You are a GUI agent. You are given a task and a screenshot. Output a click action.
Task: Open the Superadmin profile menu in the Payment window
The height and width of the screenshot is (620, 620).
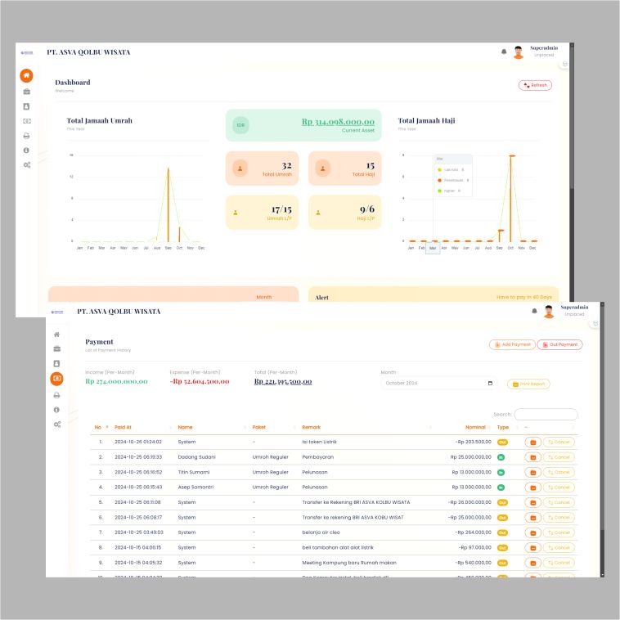565,311
